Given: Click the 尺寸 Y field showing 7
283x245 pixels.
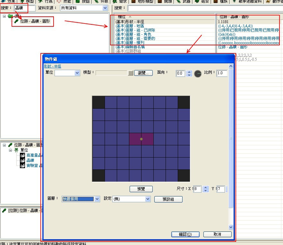Looking at the screenshot, I should pos(221,189).
